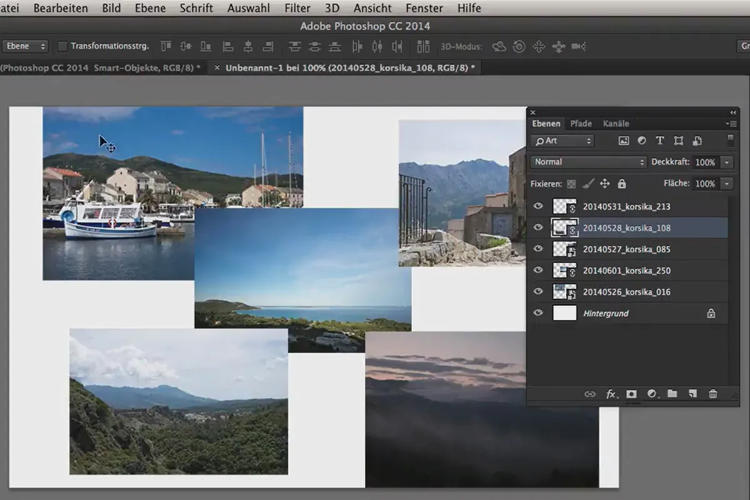Open the Deckkraft slider arrow
Image resolution: width=750 pixels, height=500 pixels.
pos(726,162)
